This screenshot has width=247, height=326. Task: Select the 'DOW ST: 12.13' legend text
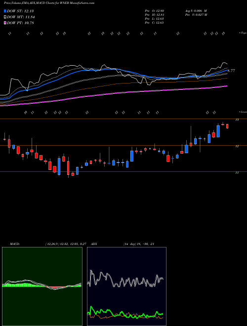[x=20, y=11]
